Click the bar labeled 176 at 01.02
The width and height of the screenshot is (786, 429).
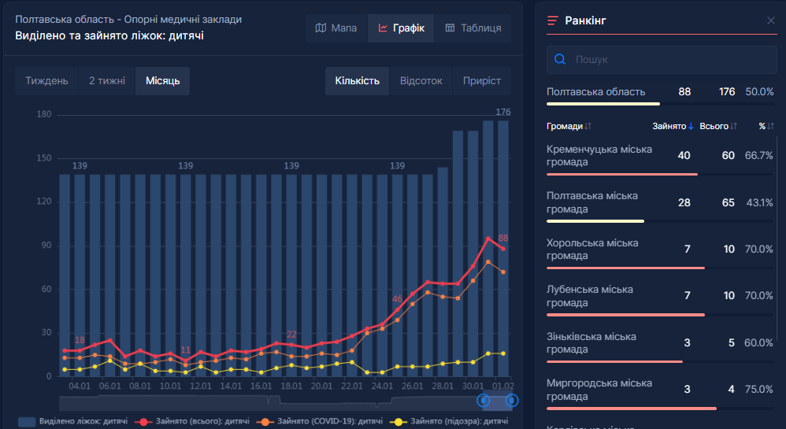[503, 248]
